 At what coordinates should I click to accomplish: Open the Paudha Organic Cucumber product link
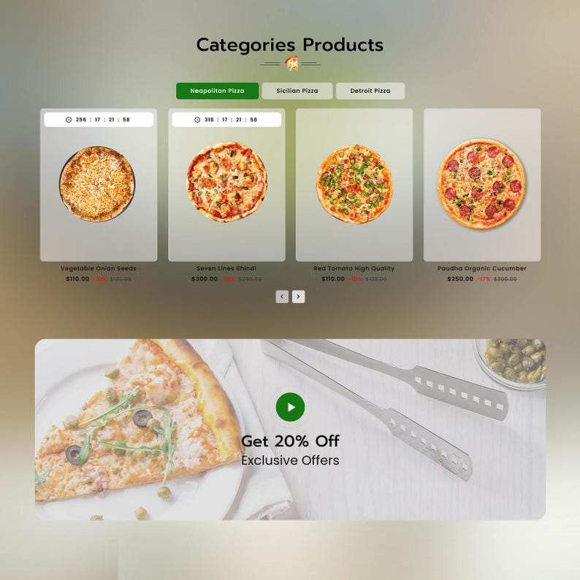[x=482, y=268]
